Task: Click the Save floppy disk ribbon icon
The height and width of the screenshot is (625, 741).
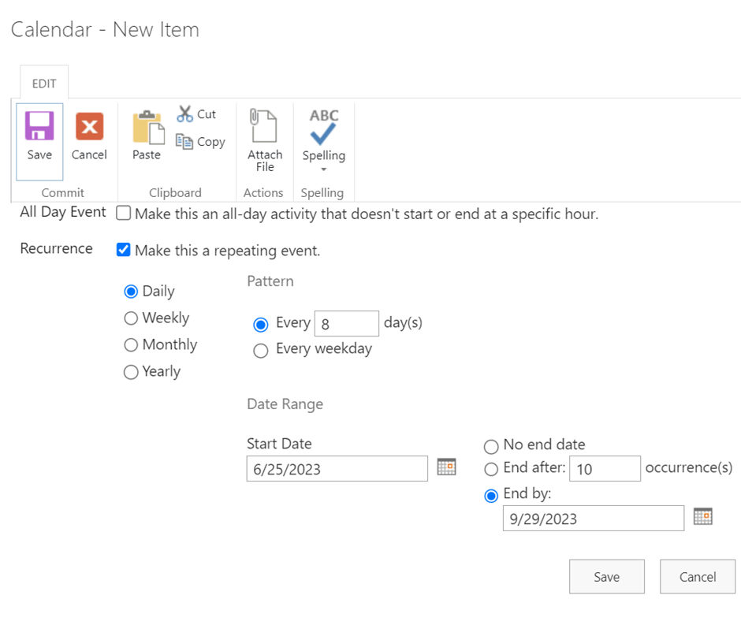Action: point(39,125)
